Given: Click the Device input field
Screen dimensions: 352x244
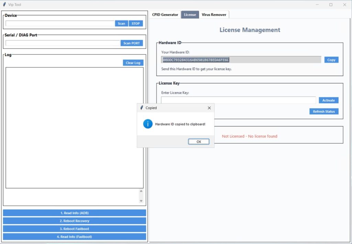Looking at the screenshot, I should (x=60, y=24).
